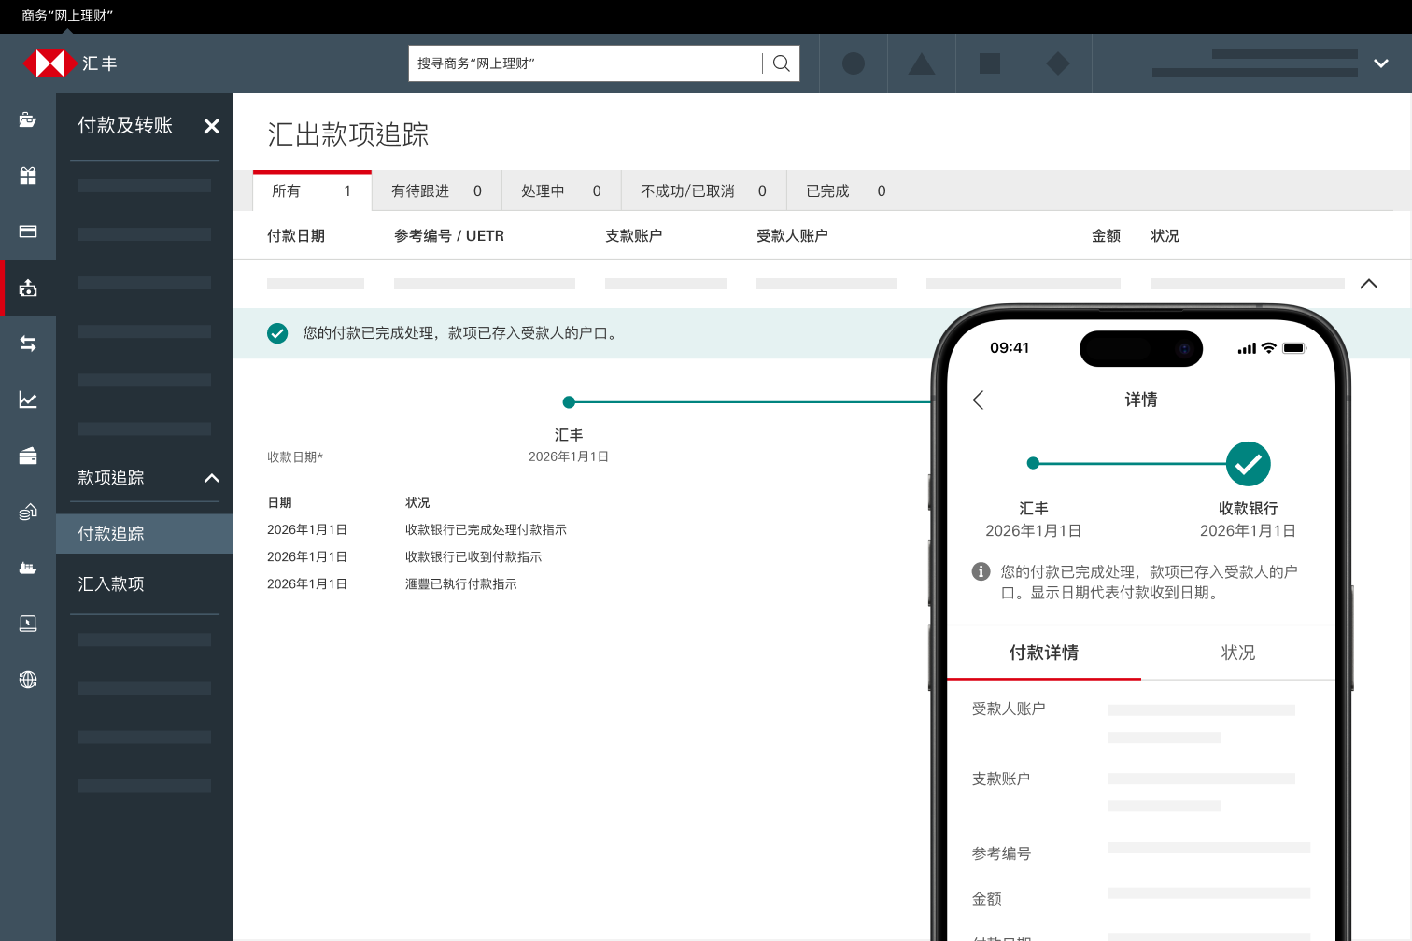The width and height of the screenshot is (1412, 941).
Task: Click 参考编号 label on phone
Action: point(1001,853)
